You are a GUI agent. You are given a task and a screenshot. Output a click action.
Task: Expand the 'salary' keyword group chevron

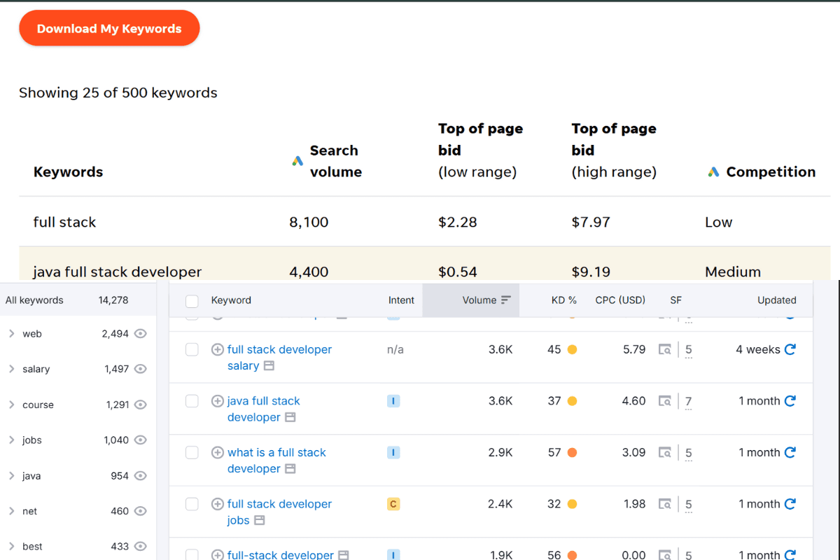[x=11, y=369]
